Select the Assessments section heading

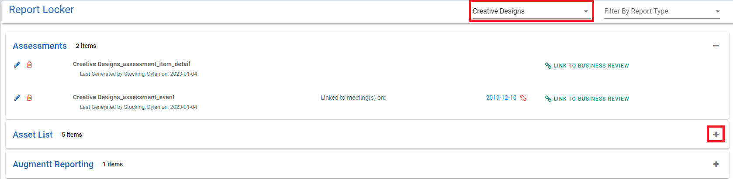click(40, 46)
